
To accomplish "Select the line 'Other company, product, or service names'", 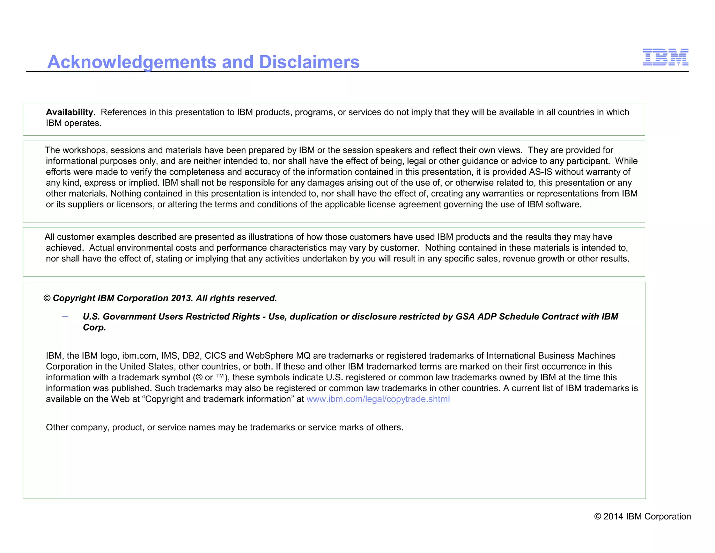I will click(x=224, y=428).
